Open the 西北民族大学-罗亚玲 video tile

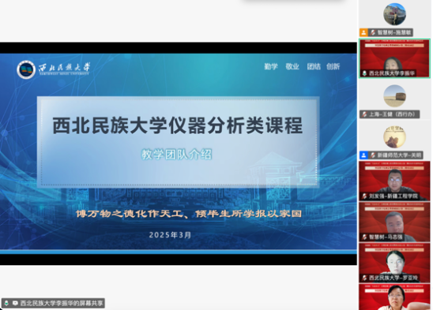394,263
